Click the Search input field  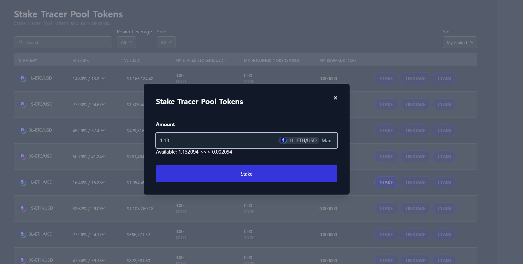[63, 42]
